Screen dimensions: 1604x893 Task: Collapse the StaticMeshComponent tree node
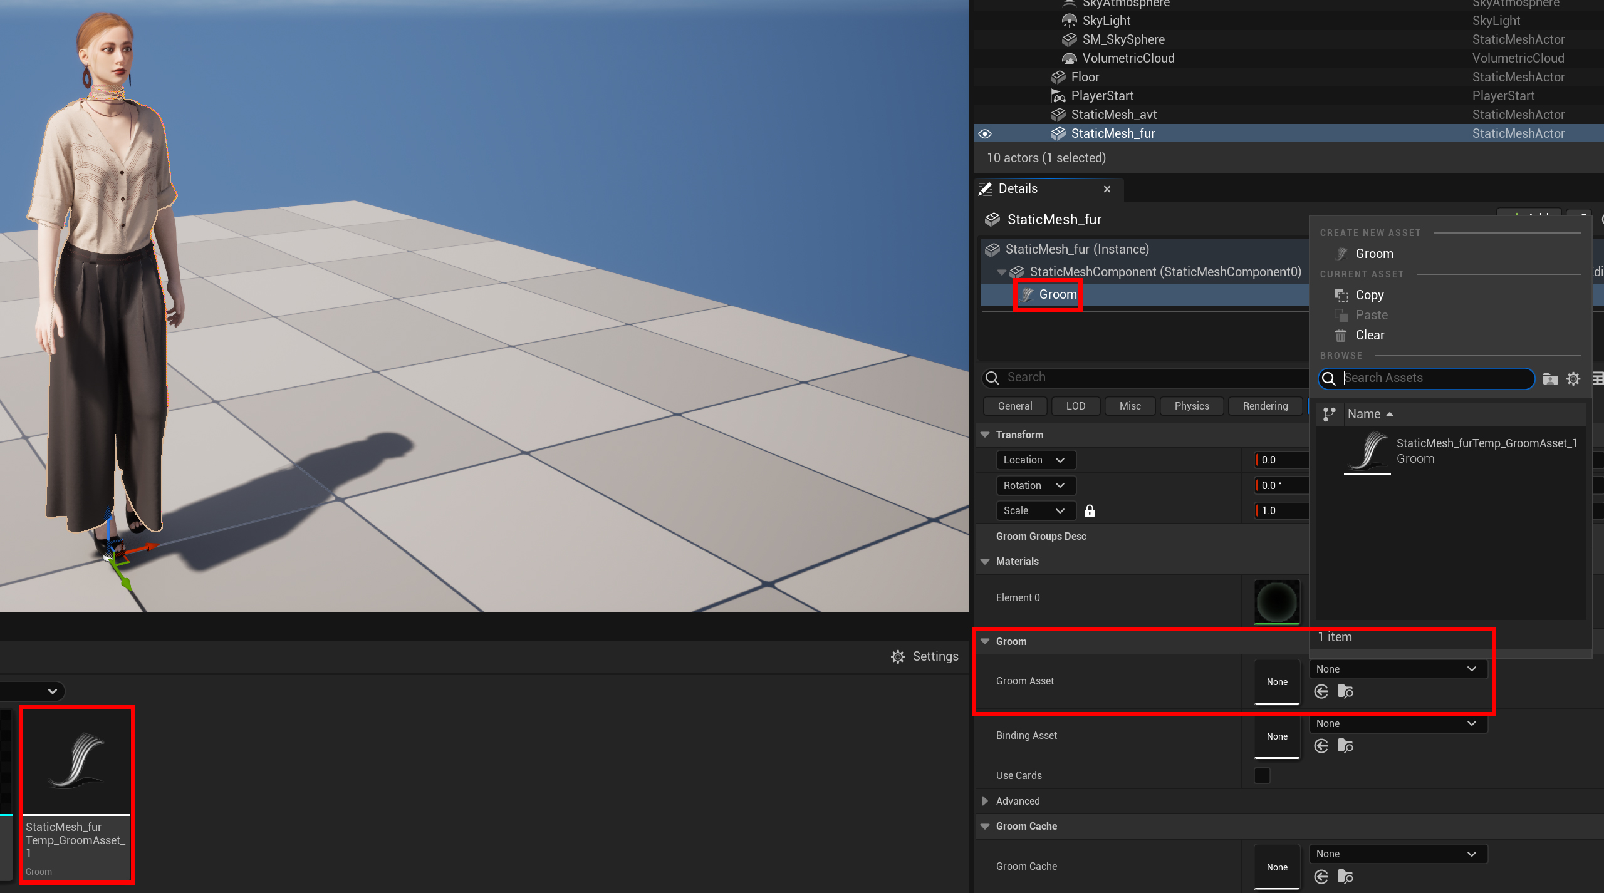coord(1001,272)
